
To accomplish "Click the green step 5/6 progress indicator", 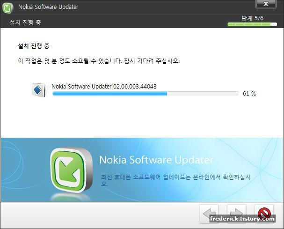I will 252,24.
